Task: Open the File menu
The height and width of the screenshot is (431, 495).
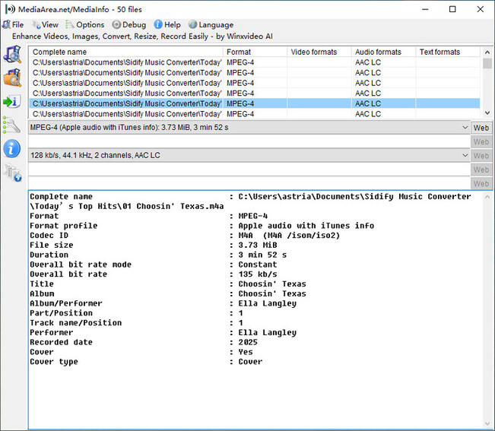Action: 13,24
